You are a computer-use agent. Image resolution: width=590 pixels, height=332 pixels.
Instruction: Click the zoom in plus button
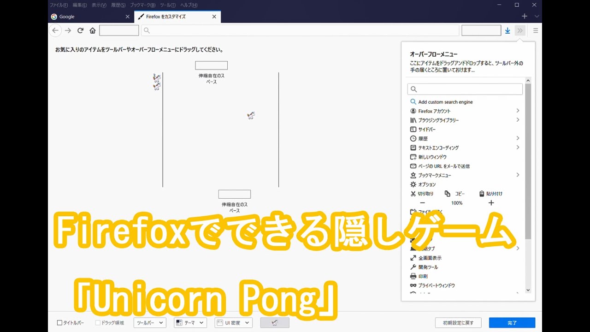click(491, 203)
